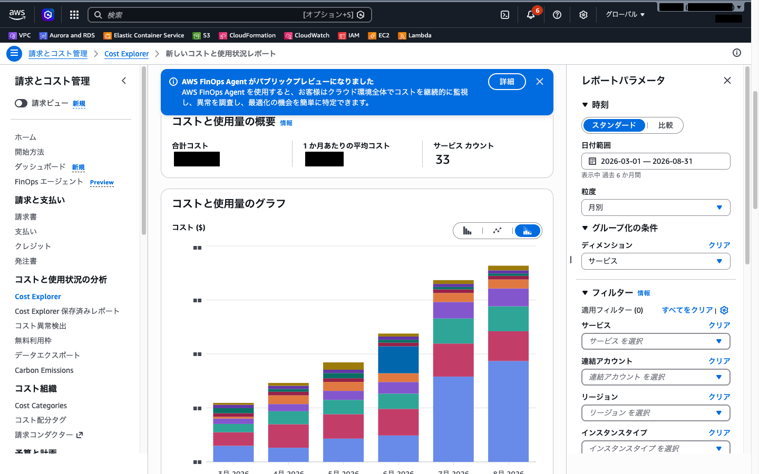Open the page info circle icon
The image size is (759, 474).
coord(737,53)
